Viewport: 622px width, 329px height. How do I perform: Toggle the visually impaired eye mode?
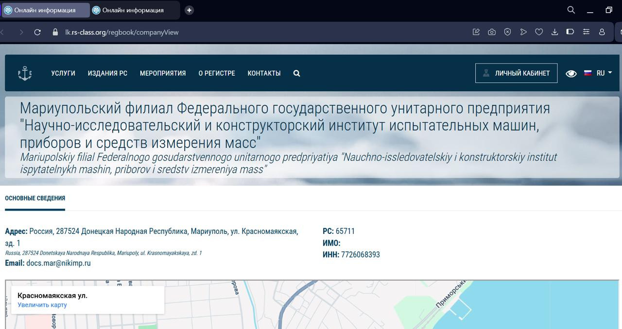[571, 73]
